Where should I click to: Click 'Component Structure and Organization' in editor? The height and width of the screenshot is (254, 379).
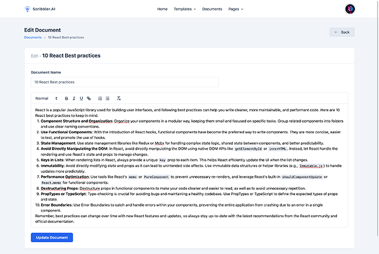pos(76,121)
